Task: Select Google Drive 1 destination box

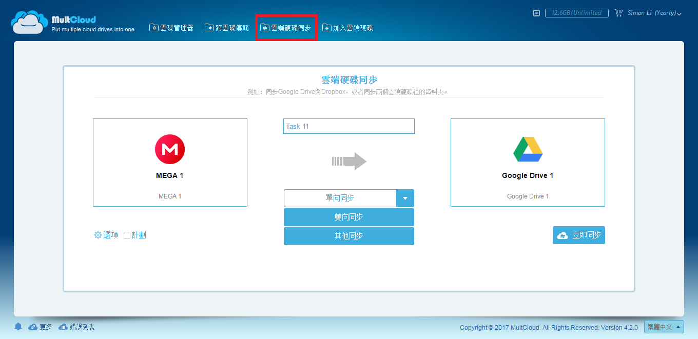Action: [528, 163]
